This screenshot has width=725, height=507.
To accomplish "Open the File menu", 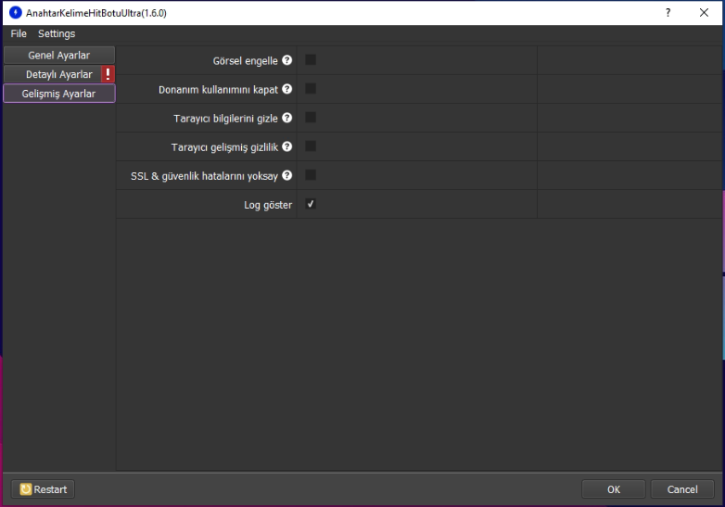I will click(19, 34).
